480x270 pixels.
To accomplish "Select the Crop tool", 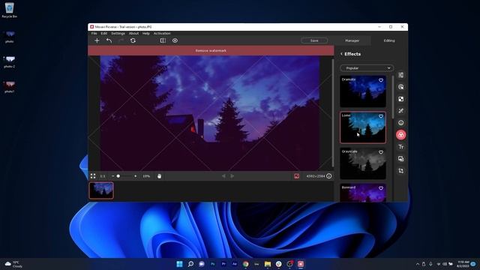I will pos(400,171).
